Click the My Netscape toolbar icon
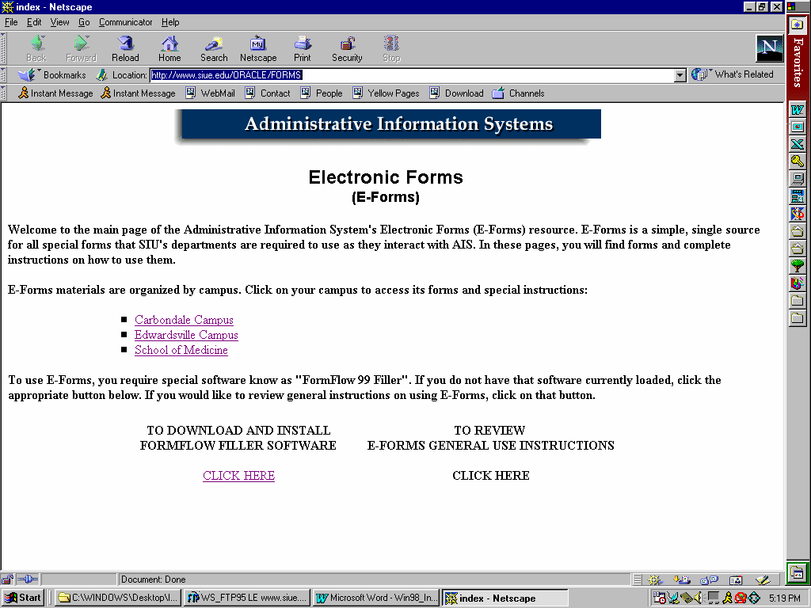 click(x=258, y=48)
